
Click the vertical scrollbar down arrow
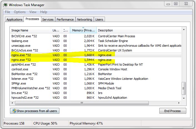183,98
